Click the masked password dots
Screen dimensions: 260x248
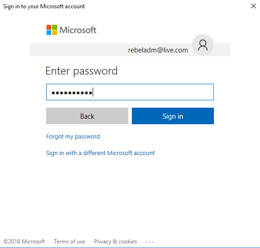(72, 93)
